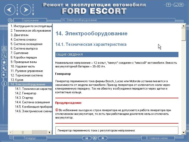
Task: Open bookmarks with the star icon
Action: click(4, 62)
